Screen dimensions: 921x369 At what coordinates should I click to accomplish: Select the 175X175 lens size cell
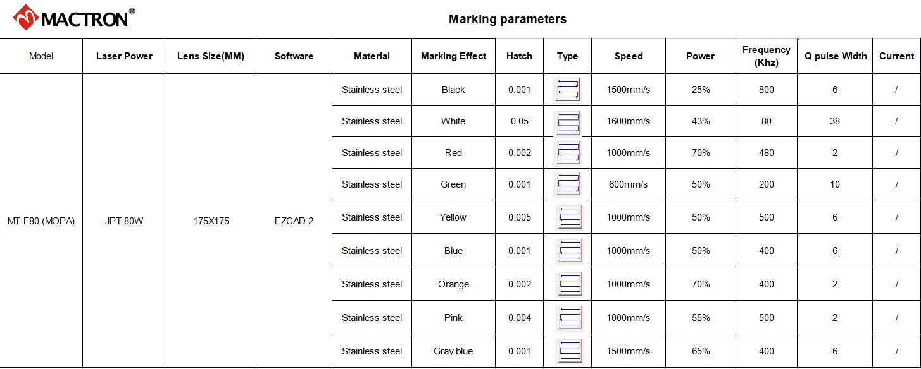tap(211, 221)
